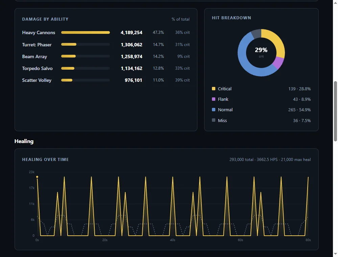This screenshot has height=257, width=338.
Task: Select the Scatter Volley ability name
Action: point(37,80)
